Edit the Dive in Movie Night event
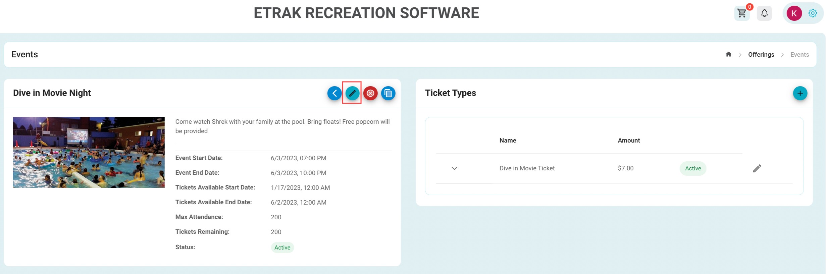The image size is (826, 274). (x=352, y=93)
